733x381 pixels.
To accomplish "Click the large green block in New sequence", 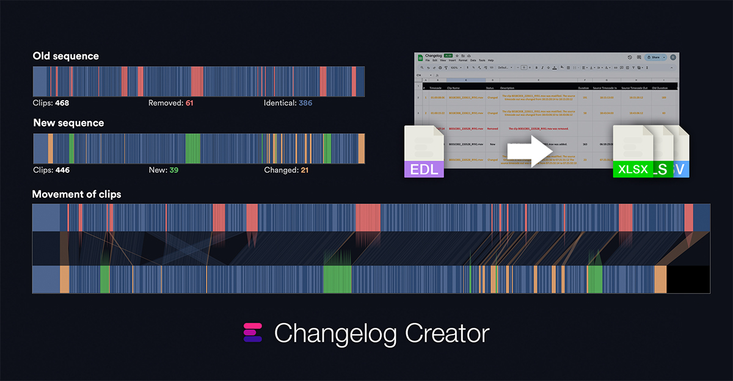I will point(192,148).
